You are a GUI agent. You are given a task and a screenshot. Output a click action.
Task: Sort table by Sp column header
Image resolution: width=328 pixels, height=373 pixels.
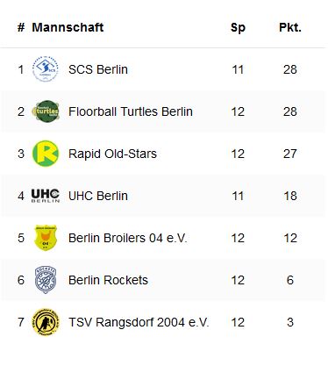pyautogui.click(x=238, y=28)
